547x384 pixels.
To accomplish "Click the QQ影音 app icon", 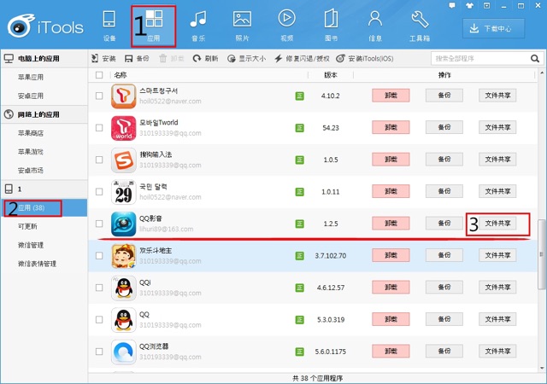I will [x=123, y=224].
